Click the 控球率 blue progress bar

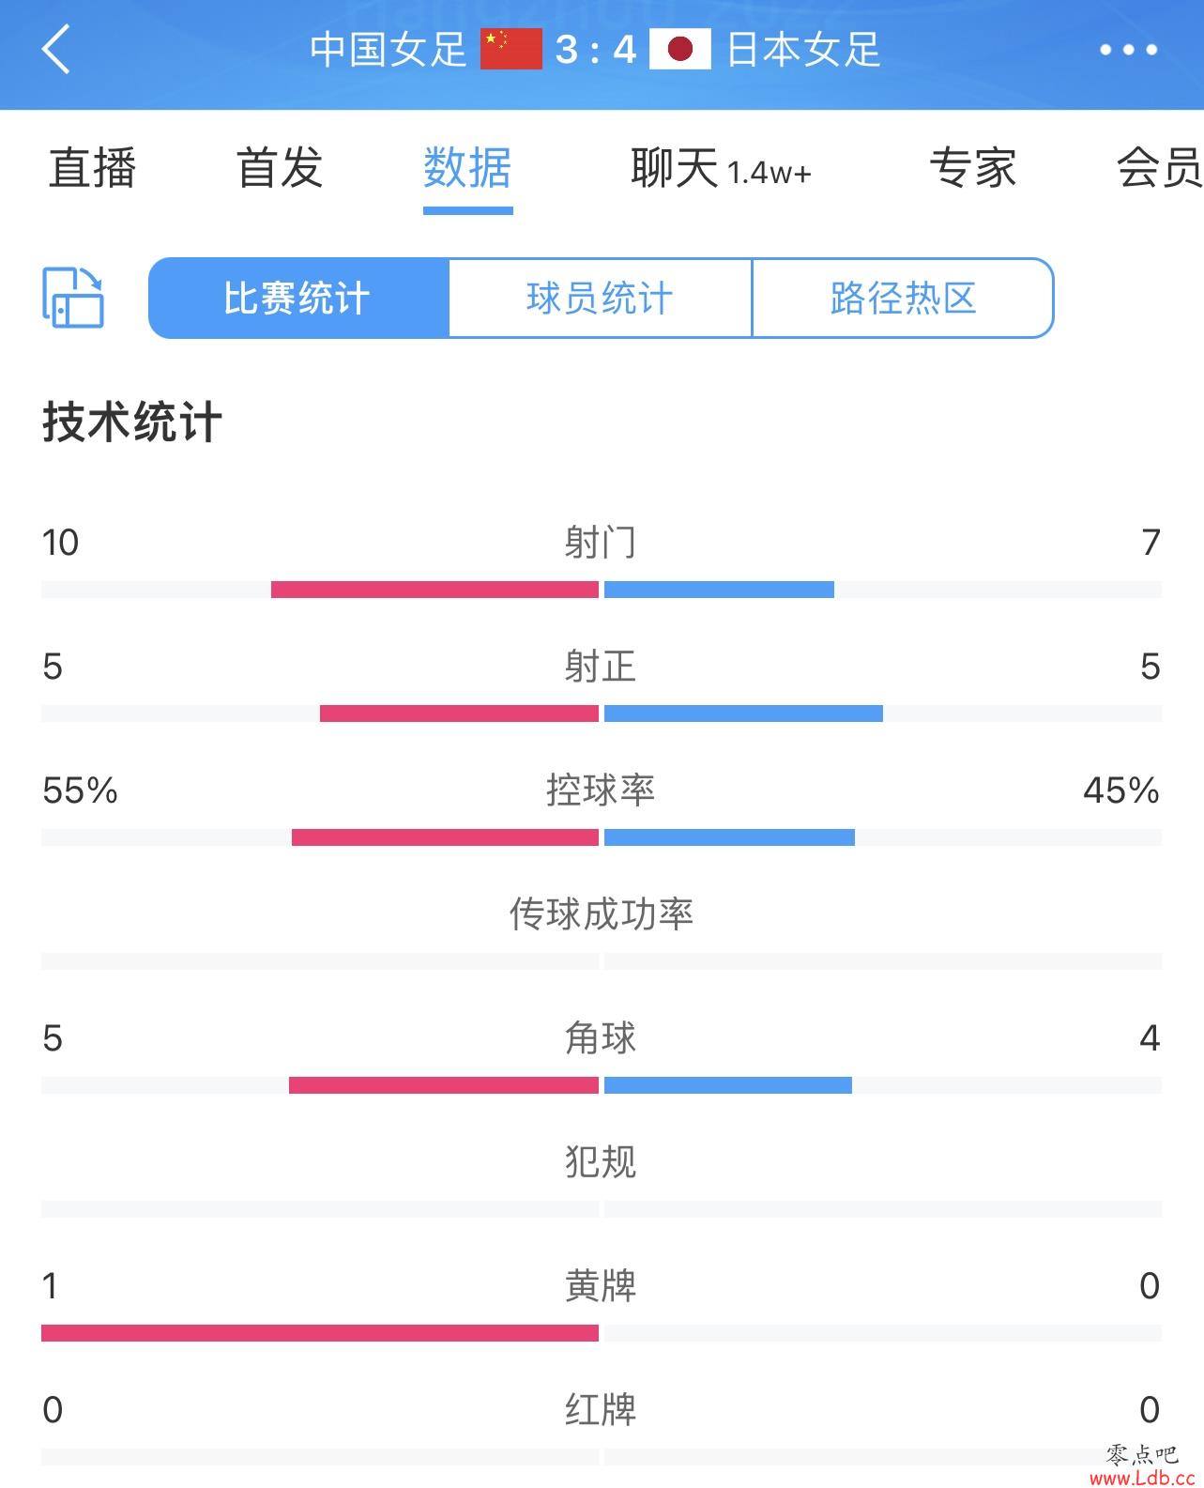[x=729, y=837]
